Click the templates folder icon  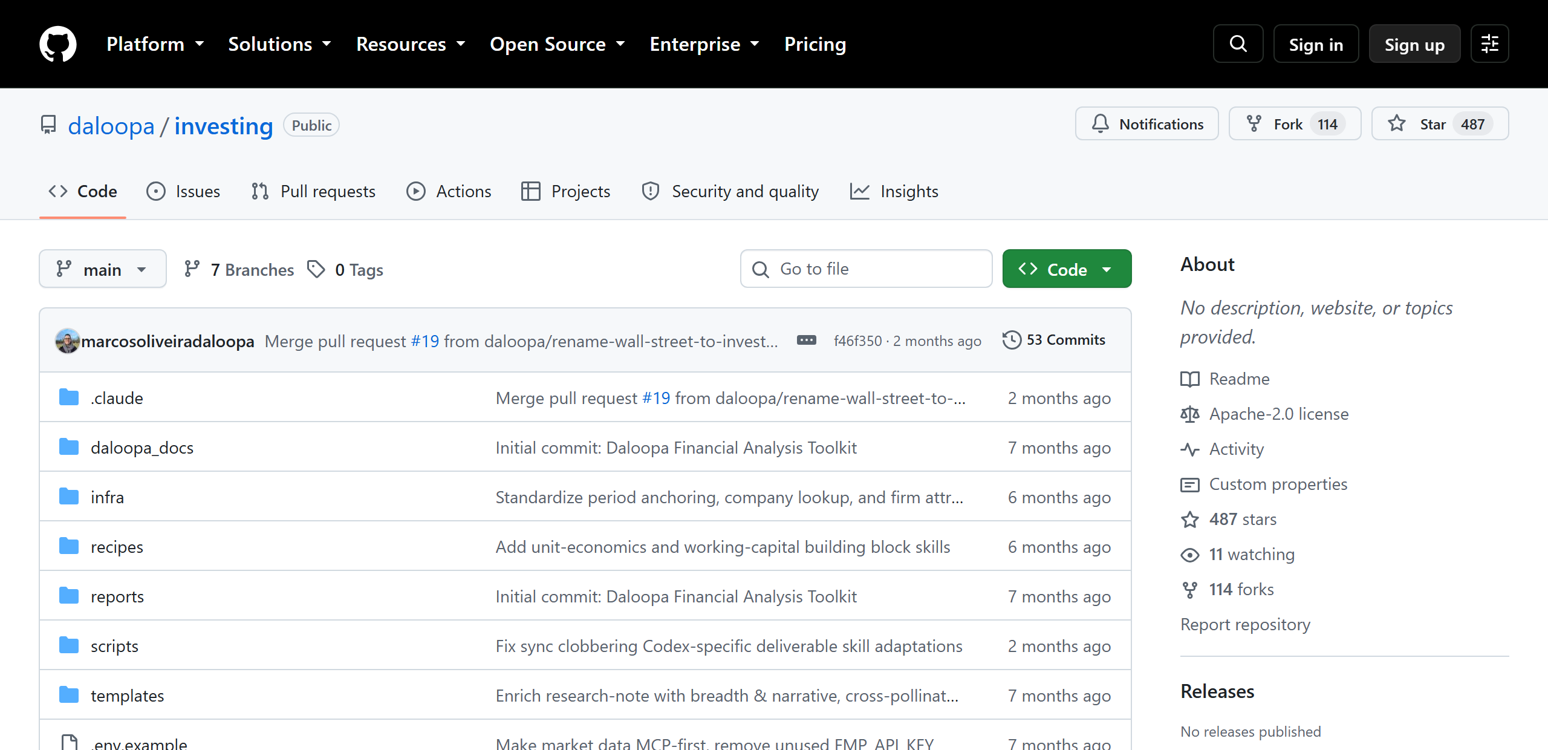click(69, 695)
